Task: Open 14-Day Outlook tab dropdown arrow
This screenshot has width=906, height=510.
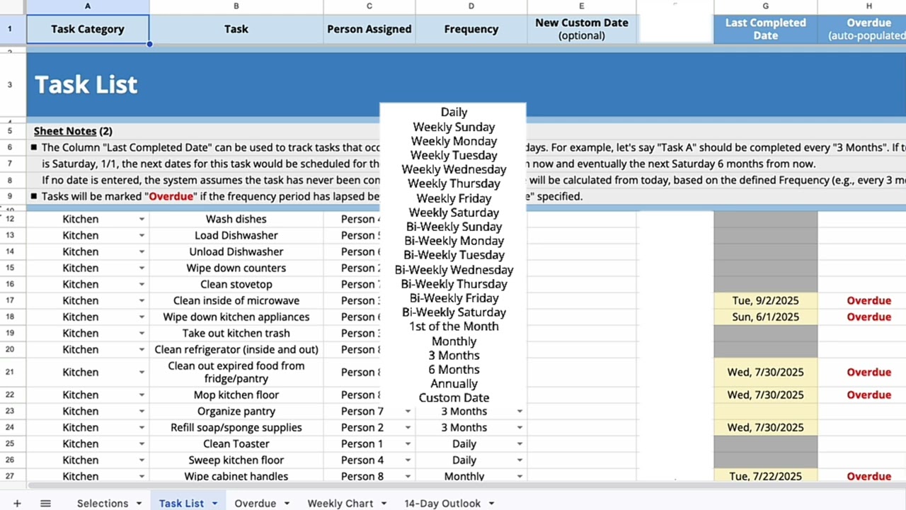Action: point(491,503)
